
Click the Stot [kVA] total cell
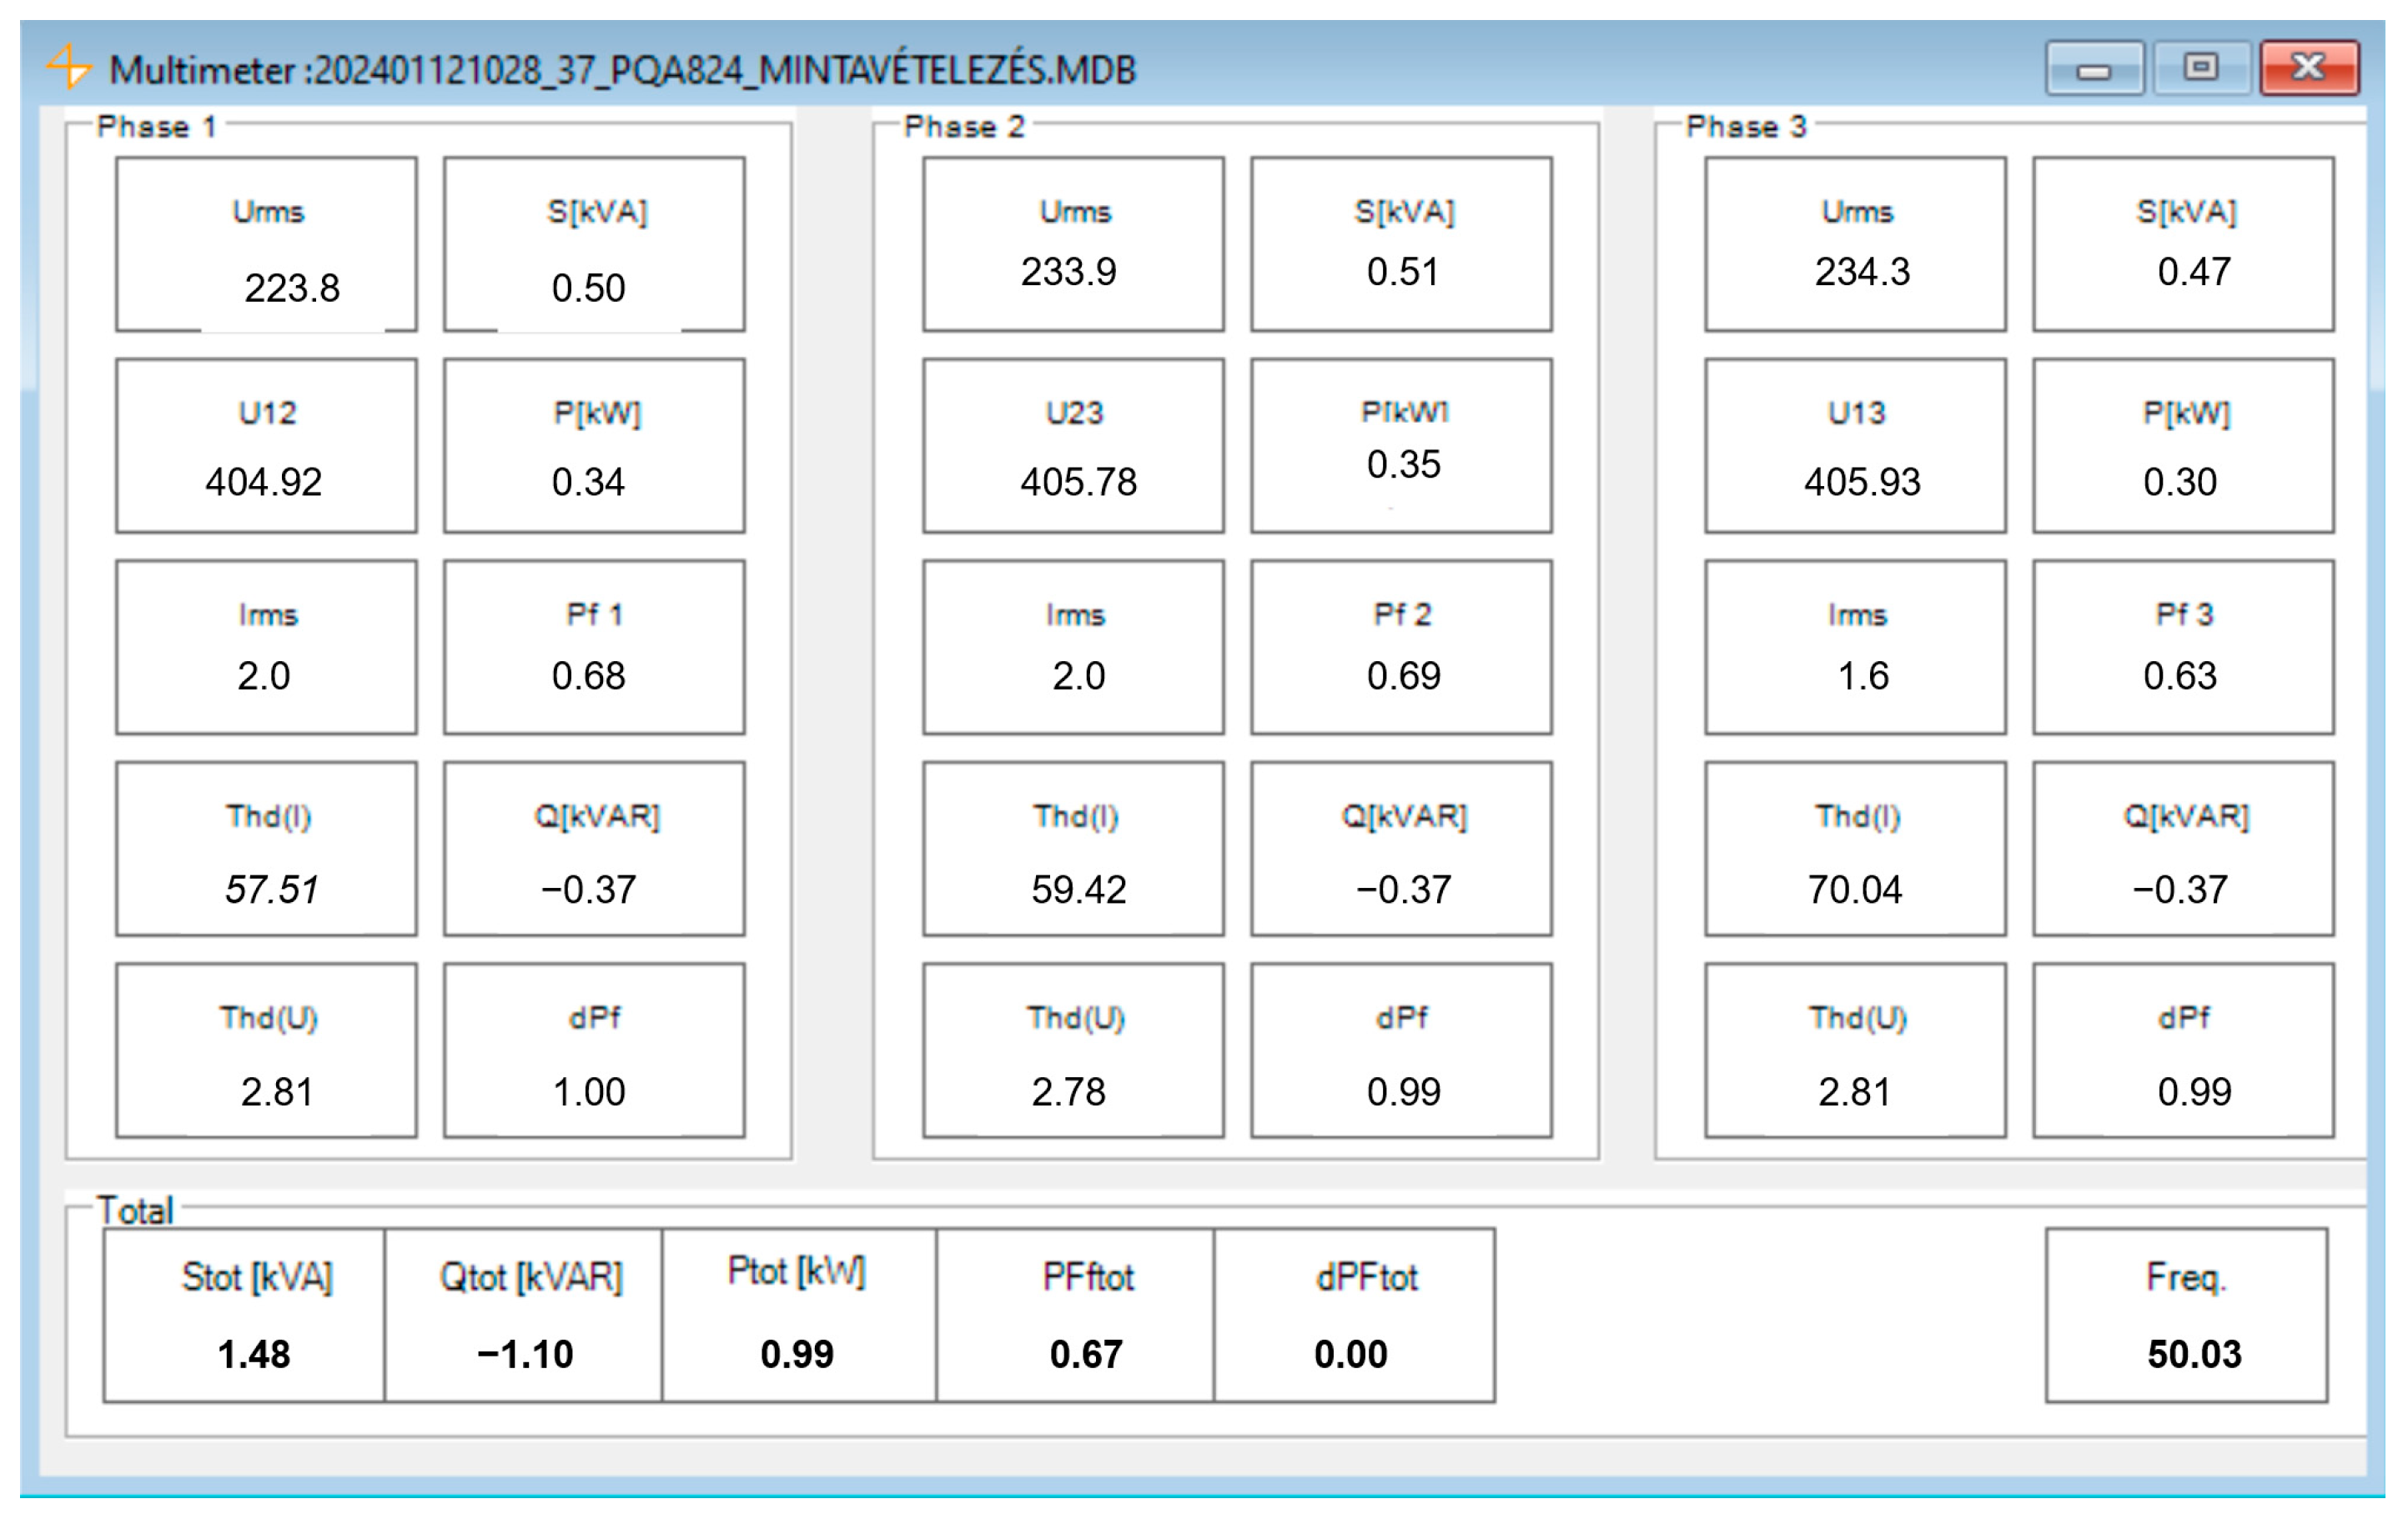pos(245,1316)
